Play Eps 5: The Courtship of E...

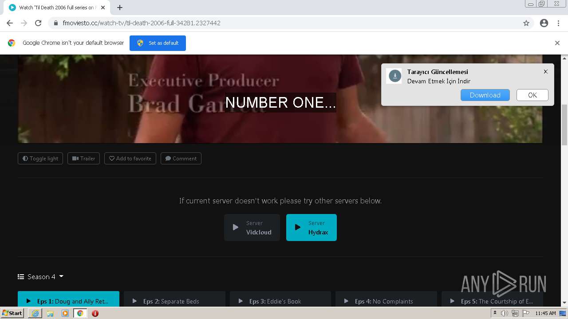[x=492, y=300]
